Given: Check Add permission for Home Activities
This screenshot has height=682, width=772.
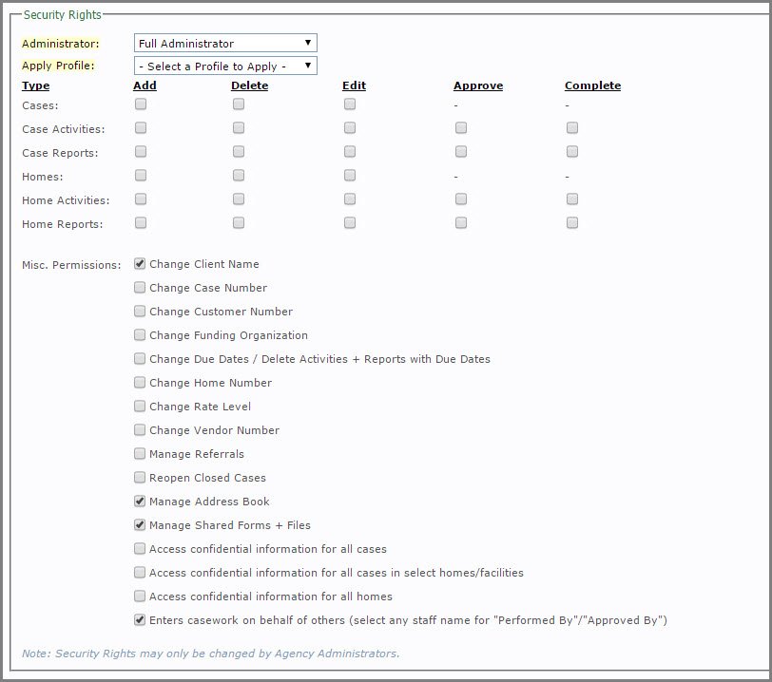Looking at the screenshot, I should click(x=141, y=199).
